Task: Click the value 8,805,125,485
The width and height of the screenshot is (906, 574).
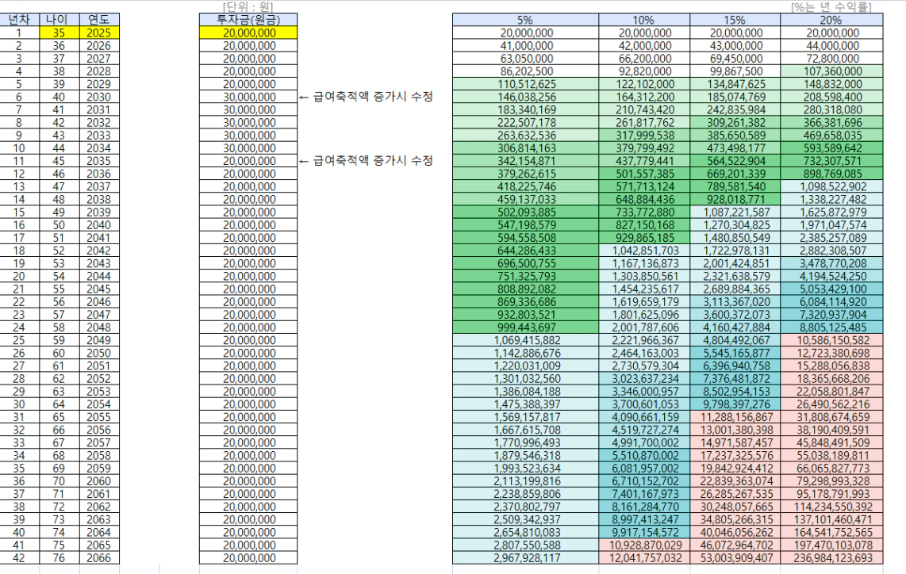Action: [x=831, y=328]
